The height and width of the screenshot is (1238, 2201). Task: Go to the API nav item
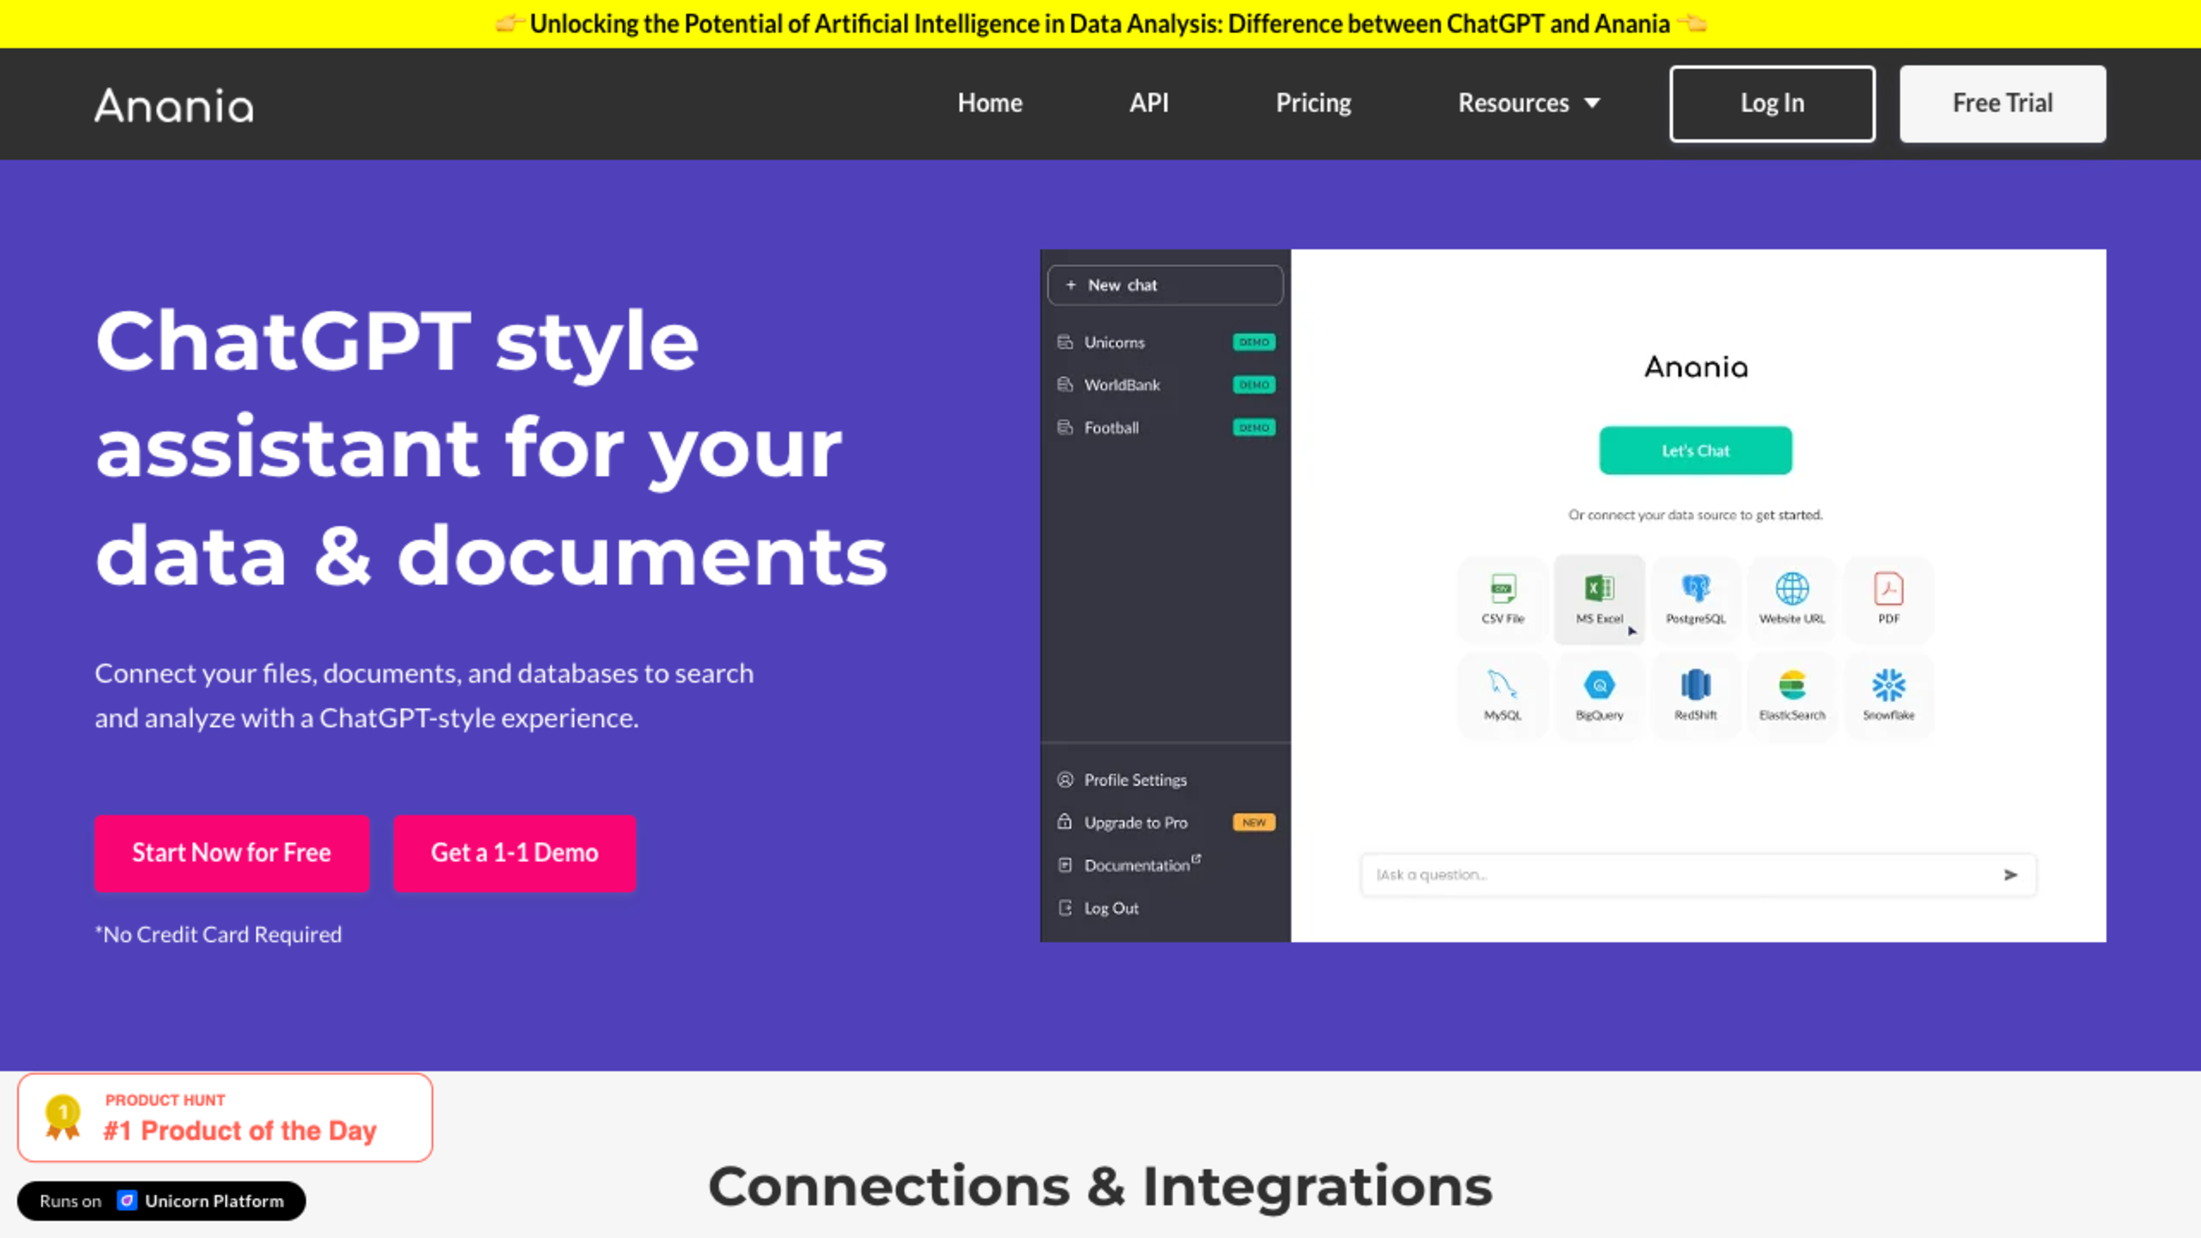(1148, 103)
